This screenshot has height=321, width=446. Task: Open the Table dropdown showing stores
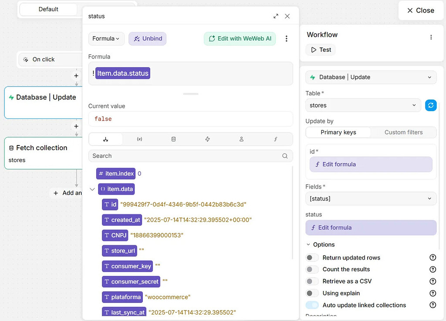tap(363, 105)
